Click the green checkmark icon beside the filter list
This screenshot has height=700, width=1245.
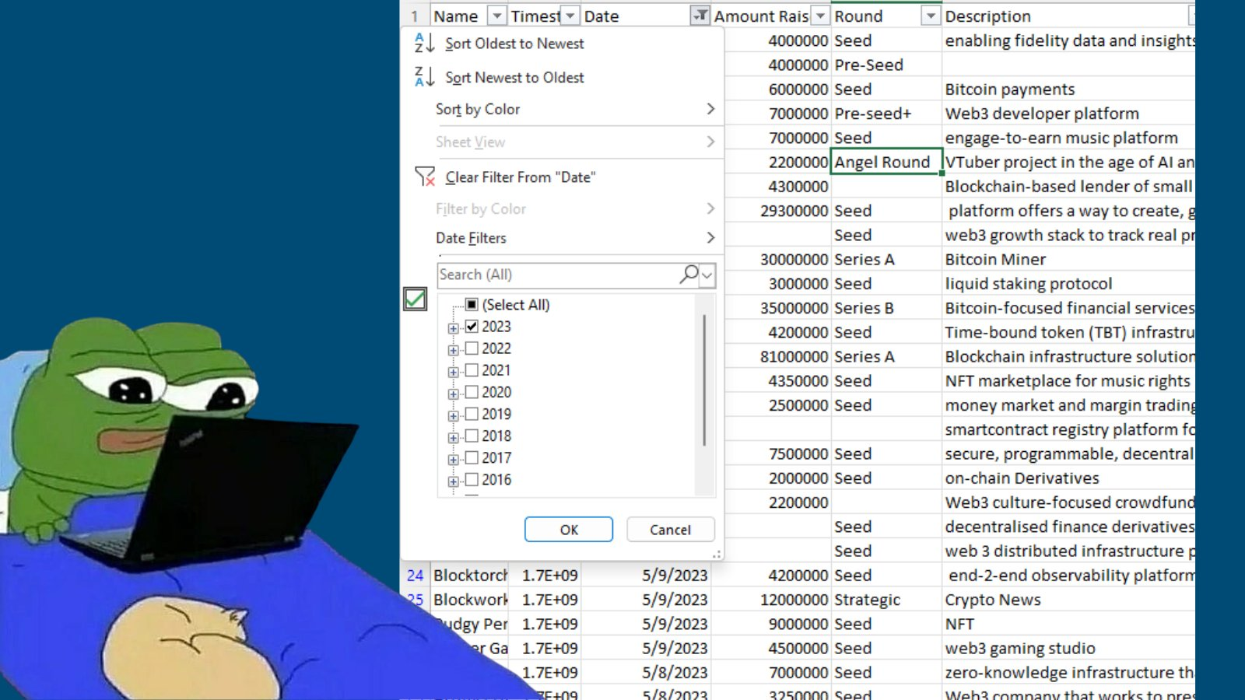point(415,299)
